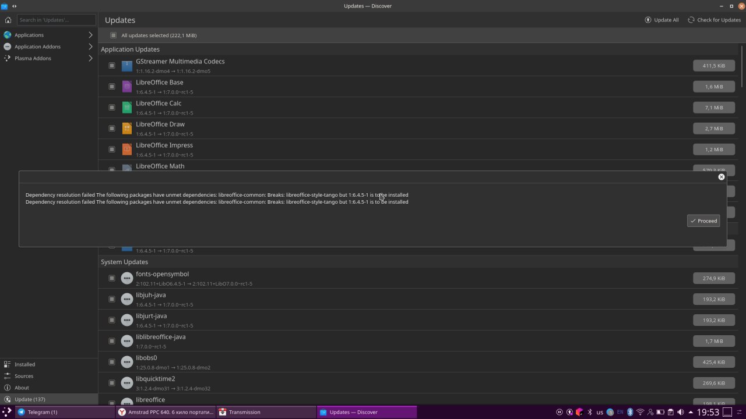Click the search in 'Updates' field

coord(56,20)
